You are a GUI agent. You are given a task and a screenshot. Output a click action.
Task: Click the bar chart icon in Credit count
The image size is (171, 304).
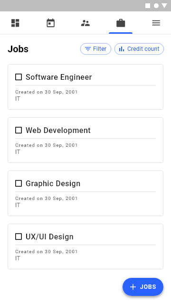point(122,49)
